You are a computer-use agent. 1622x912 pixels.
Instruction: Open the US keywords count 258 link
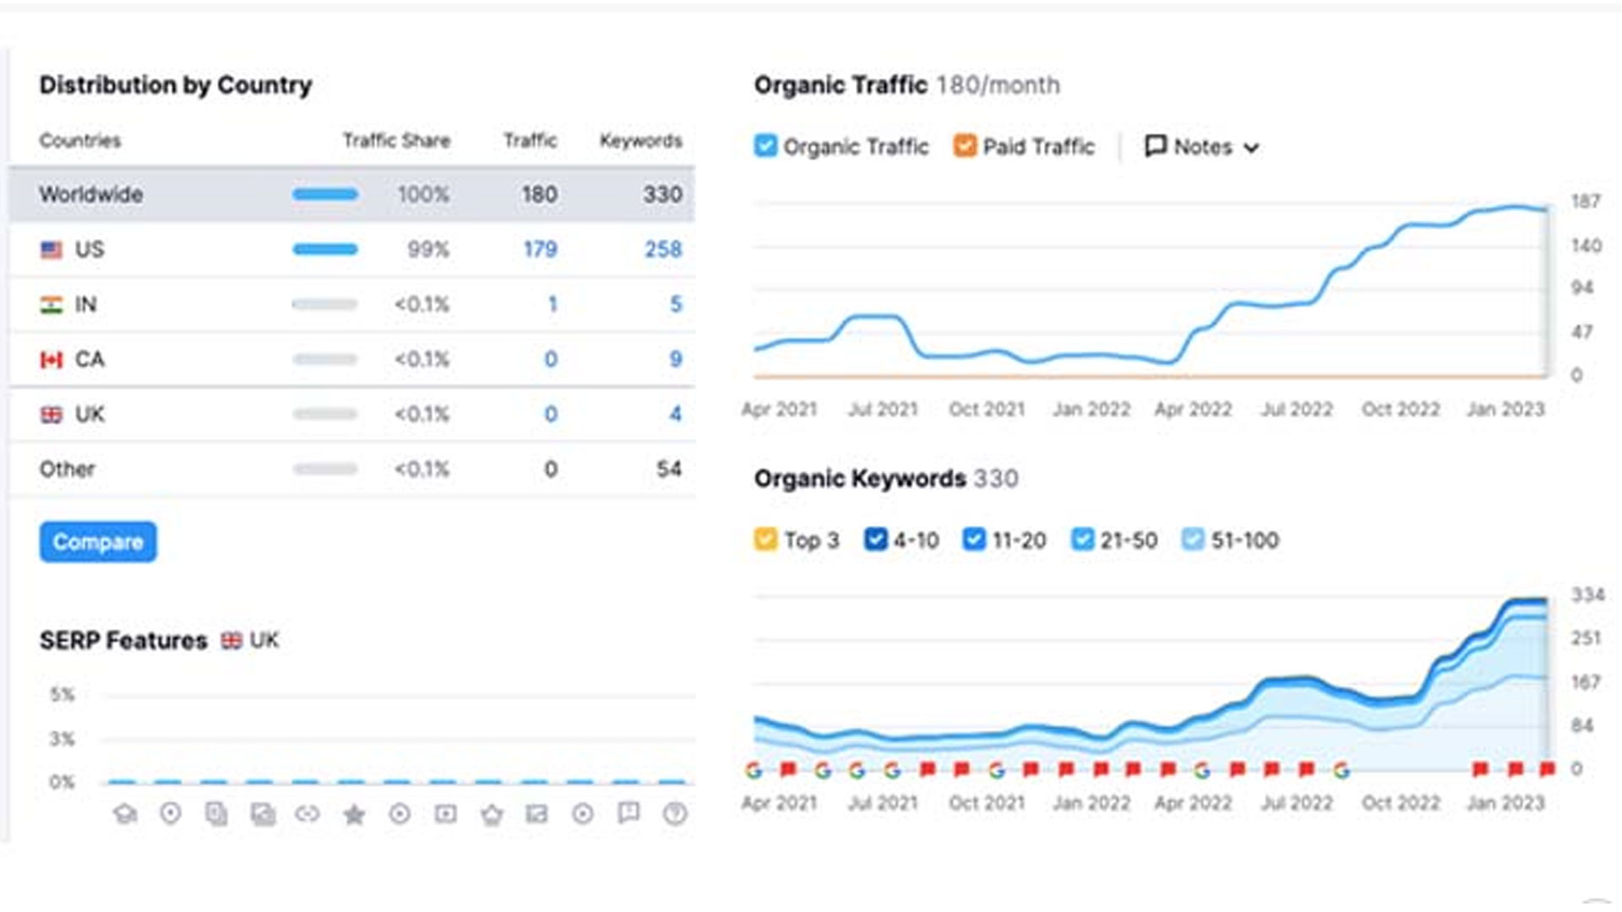pos(663,249)
